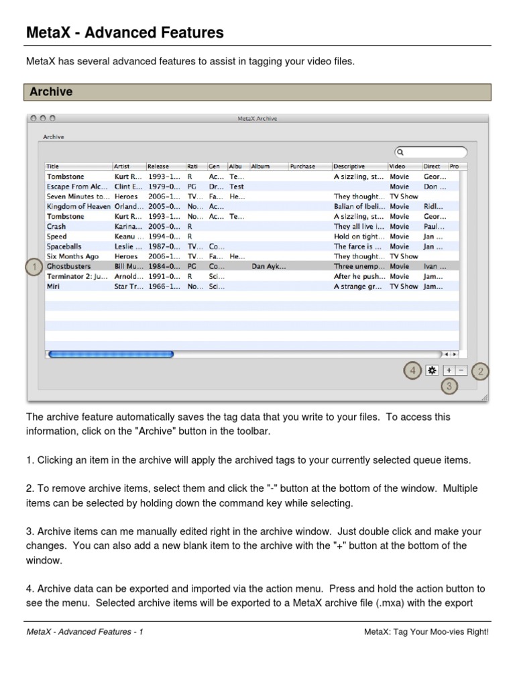The height and width of the screenshot is (687, 515).
Task: Click into the archive search field
Action: 431,152
